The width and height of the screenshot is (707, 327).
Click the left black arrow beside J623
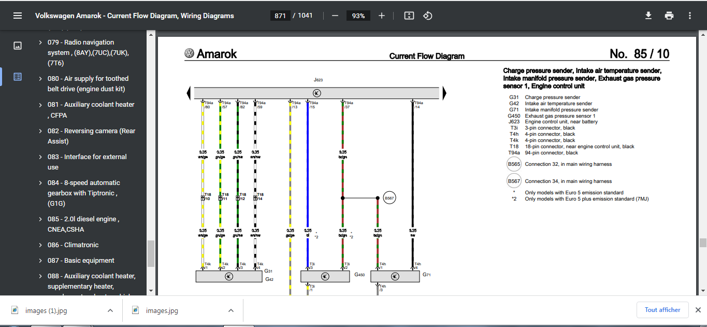[x=189, y=93]
